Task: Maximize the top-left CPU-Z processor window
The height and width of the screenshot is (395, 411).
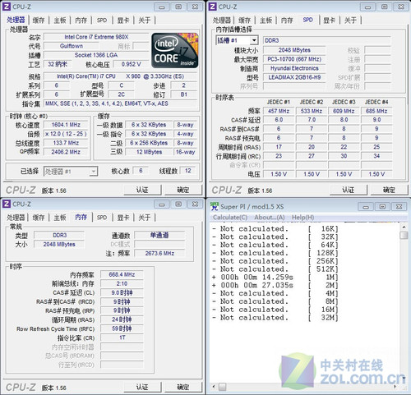Action: coord(178,7)
